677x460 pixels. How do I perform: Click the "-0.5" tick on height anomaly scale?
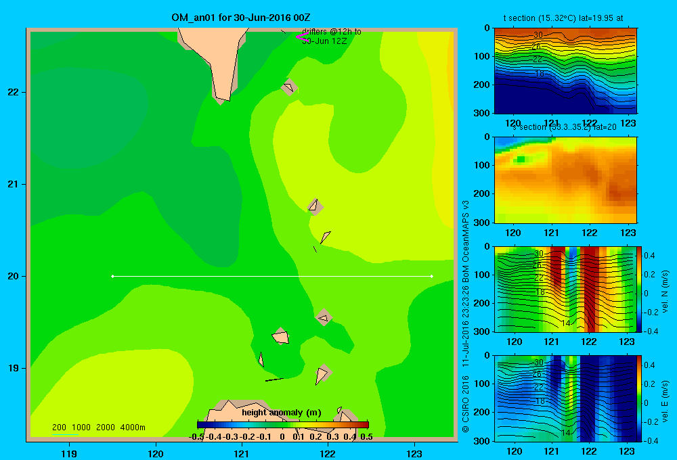[x=196, y=437]
